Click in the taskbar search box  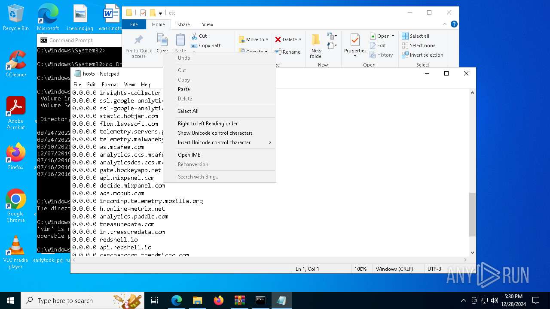pos(82,300)
